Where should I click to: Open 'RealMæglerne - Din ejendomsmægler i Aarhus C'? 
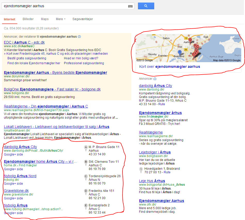click(46, 106)
